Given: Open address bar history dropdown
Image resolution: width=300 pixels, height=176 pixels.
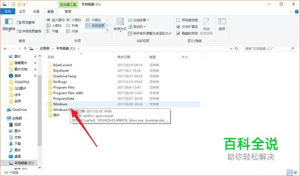Looking at the screenshot, I should [x=231, y=49].
